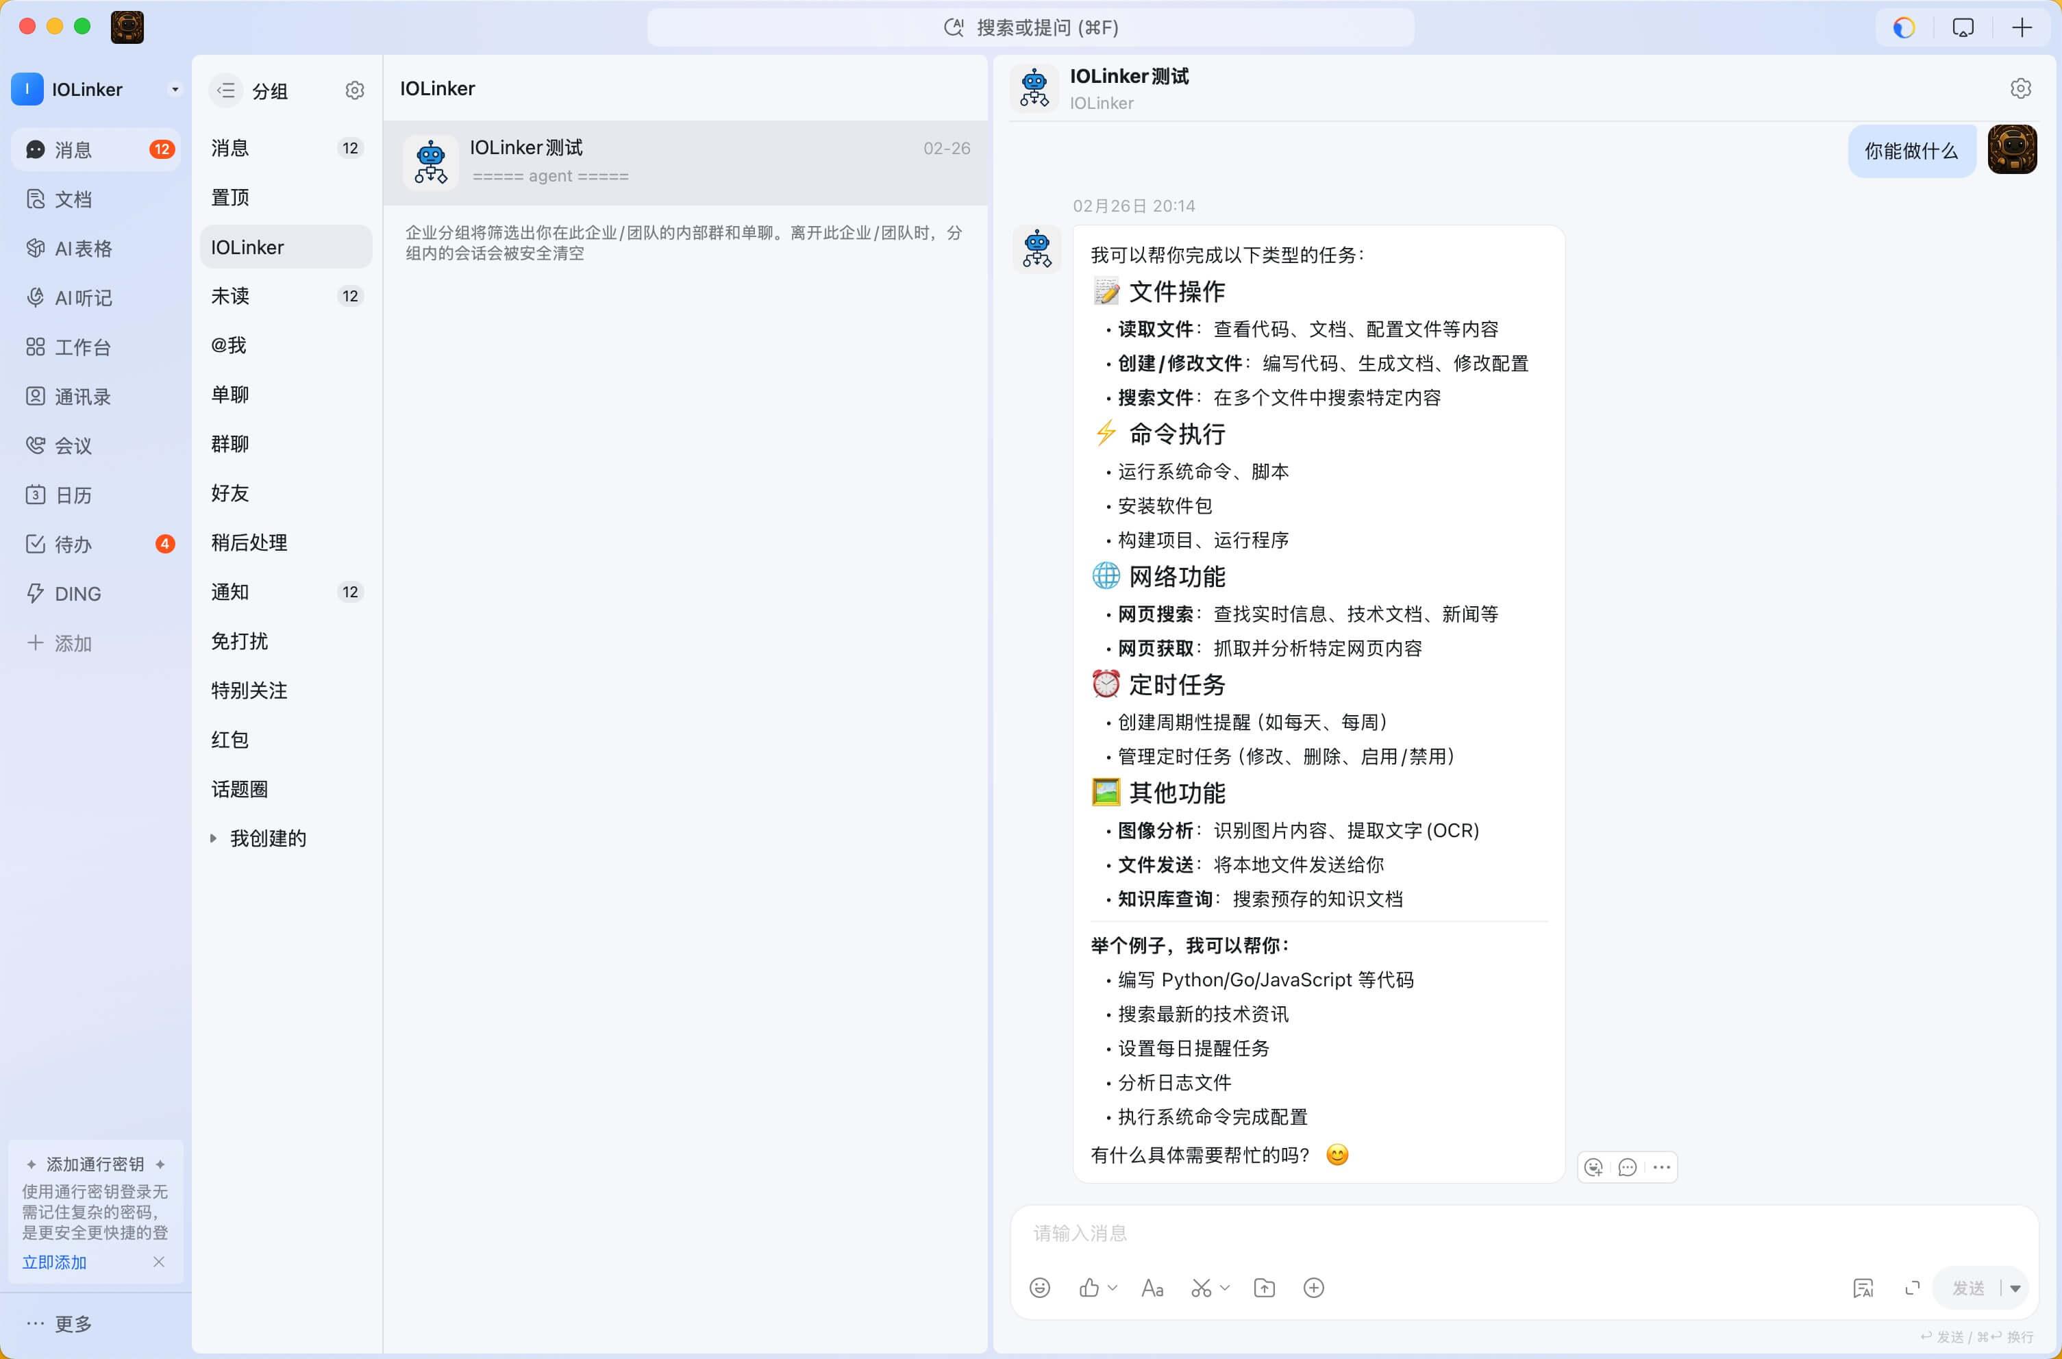Click the screen cast icon at top right
The image size is (2062, 1359).
[x=1962, y=27]
